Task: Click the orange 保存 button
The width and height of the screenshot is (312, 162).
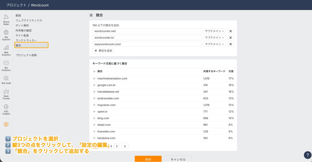Action: click(x=148, y=159)
